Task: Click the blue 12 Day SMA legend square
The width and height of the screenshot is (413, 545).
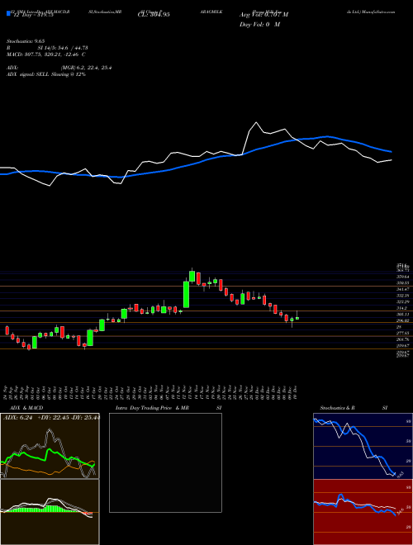Action: [x=9, y=14]
